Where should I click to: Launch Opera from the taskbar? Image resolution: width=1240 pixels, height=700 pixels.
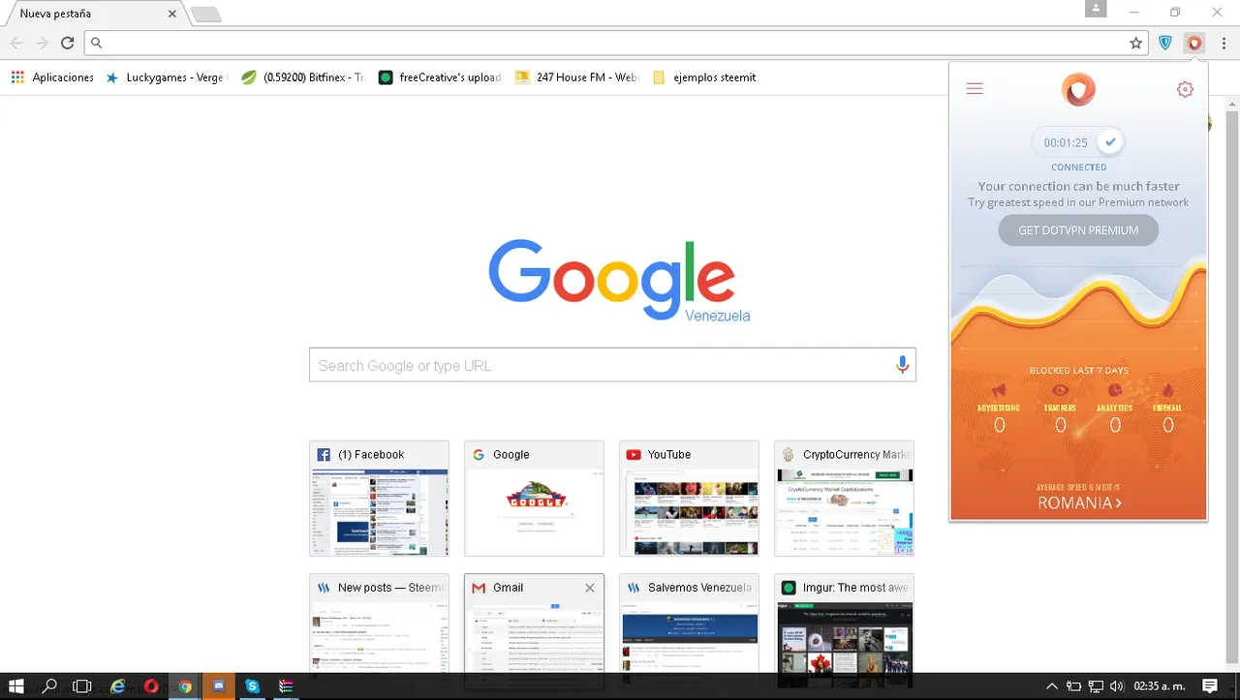(x=151, y=686)
